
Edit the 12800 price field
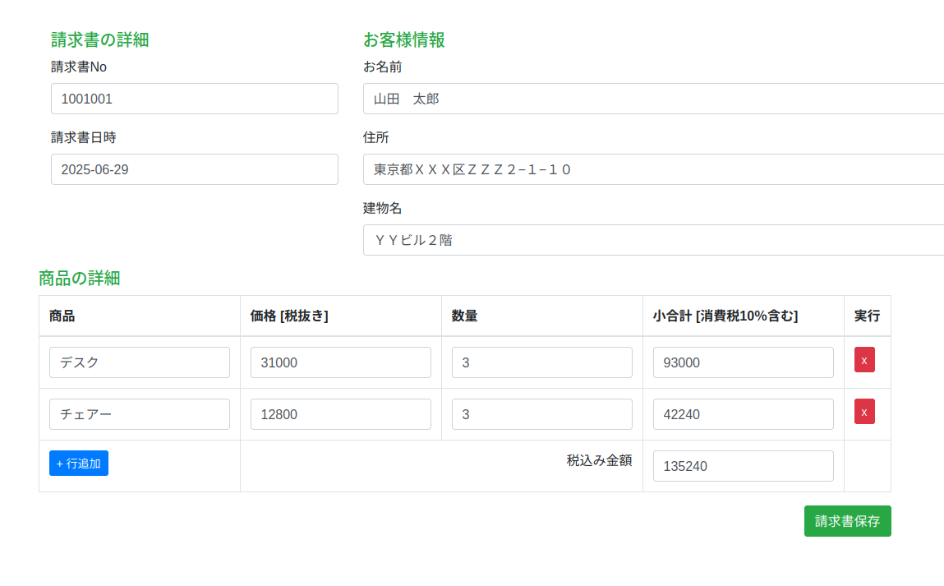[x=341, y=414]
